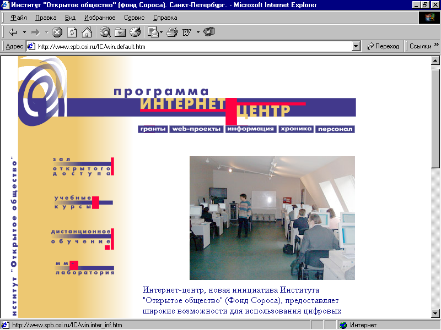Image resolution: width=441 pixels, height=330 pixels.
Task: Open the дистанционное обучение link
Action: point(82,239)
